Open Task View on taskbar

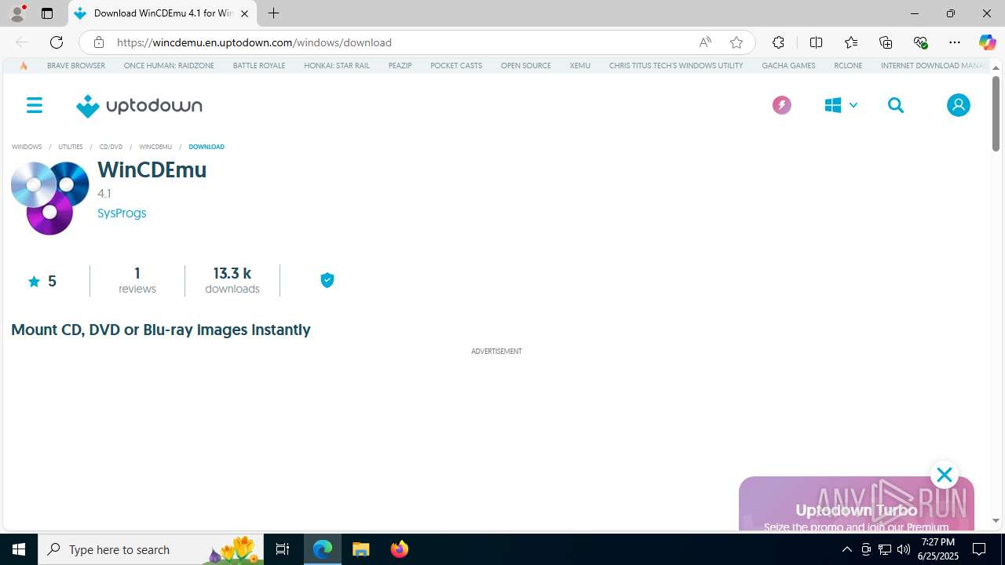pyautogui.click(x=283, y=549)
